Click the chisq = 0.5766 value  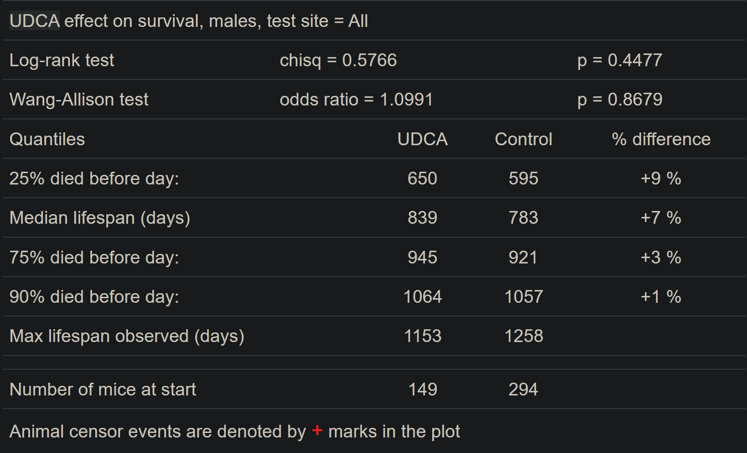coord(338,60)
